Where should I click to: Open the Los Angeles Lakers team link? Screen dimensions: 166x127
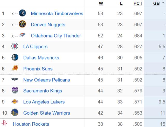tap(44, 102)
